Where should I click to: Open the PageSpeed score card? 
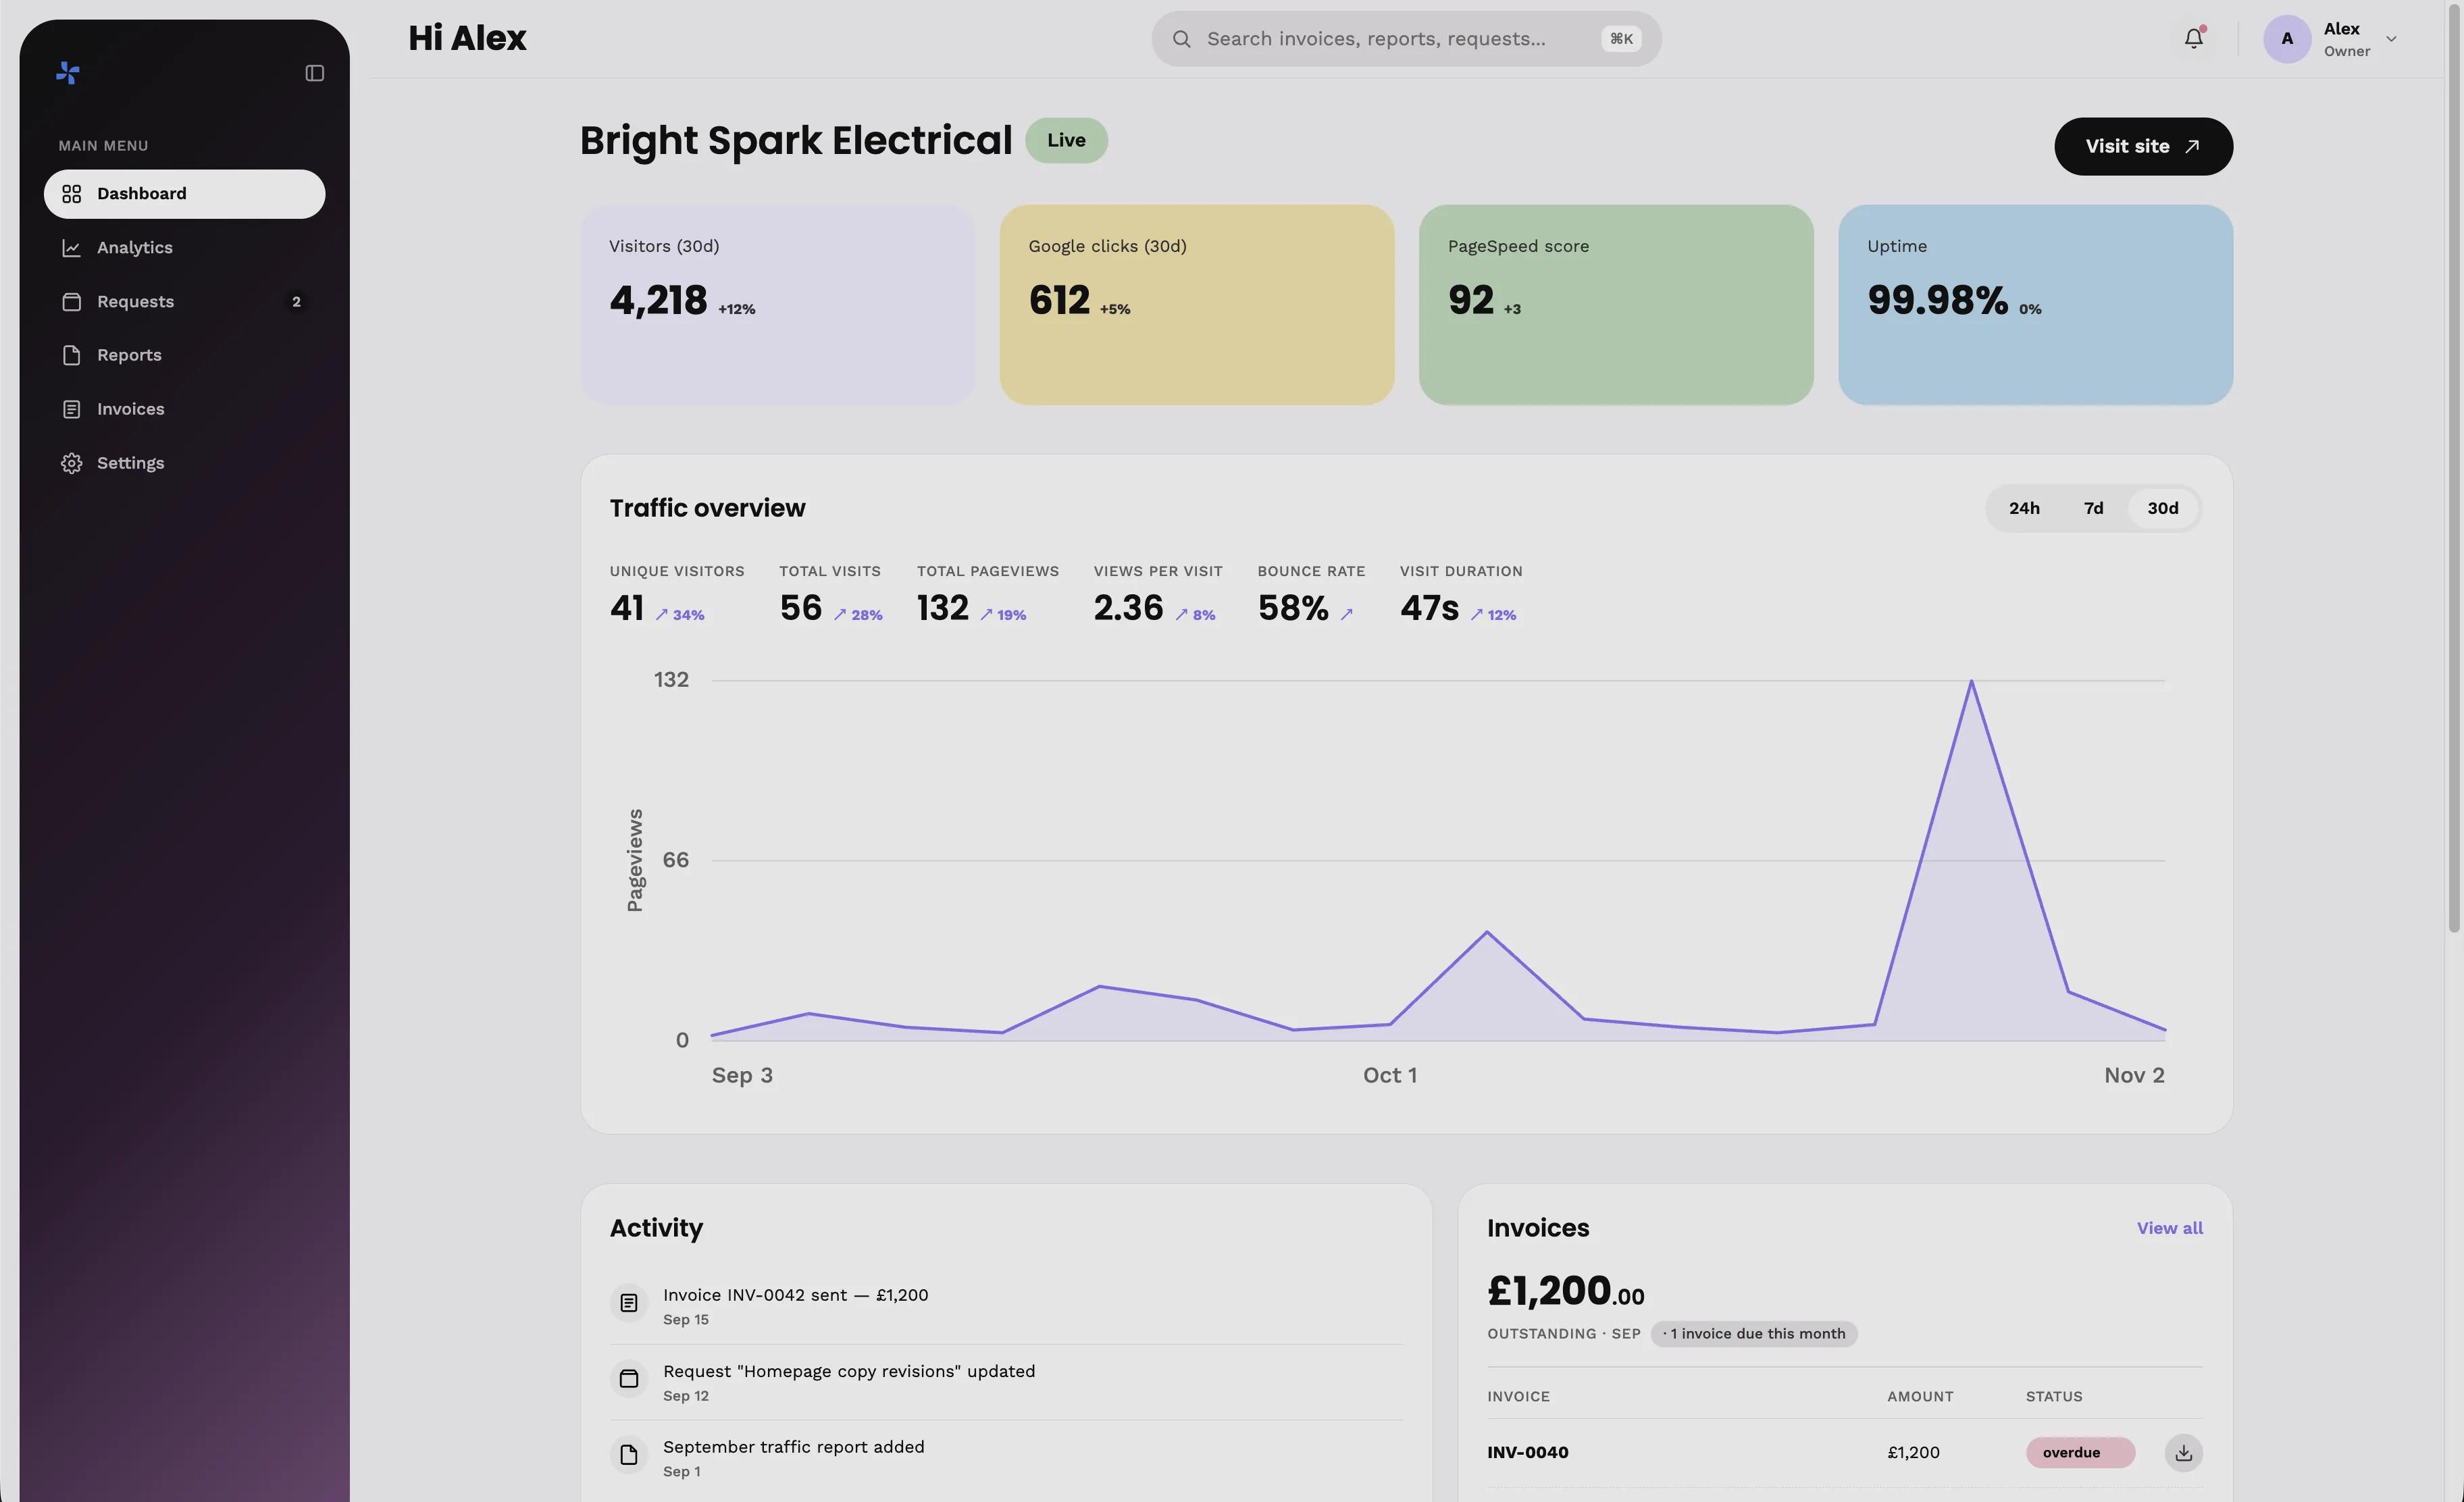coord(1615,305)
